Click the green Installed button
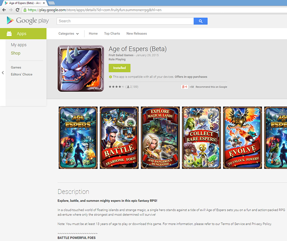The width and height of the screenshot is (287, 241). click(x=119, y=68)
